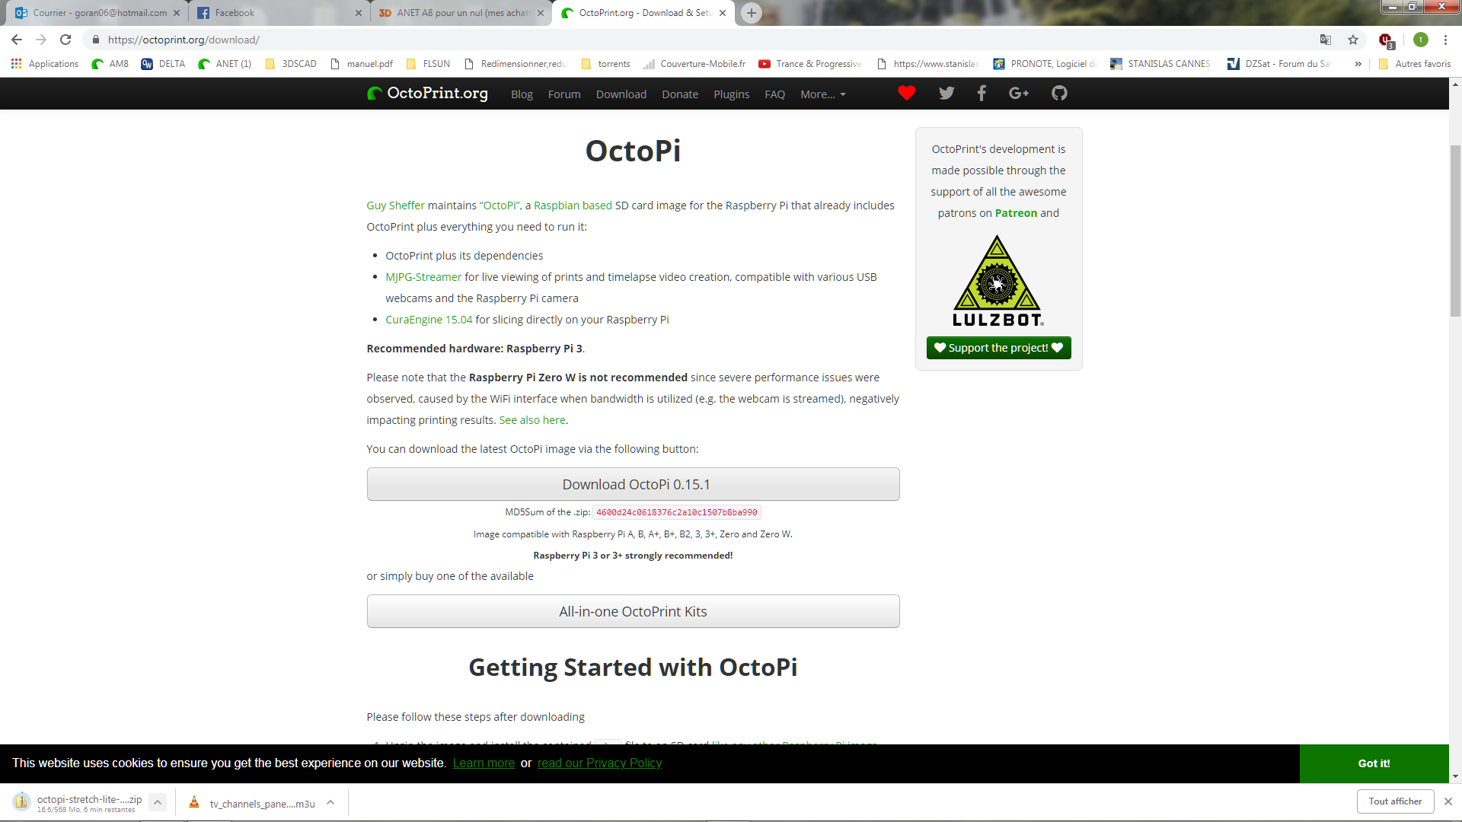Viewport: 1462px width, 822px height.
Task: Open the "OctoPi" quoted link
Action: tap(499, 205)
